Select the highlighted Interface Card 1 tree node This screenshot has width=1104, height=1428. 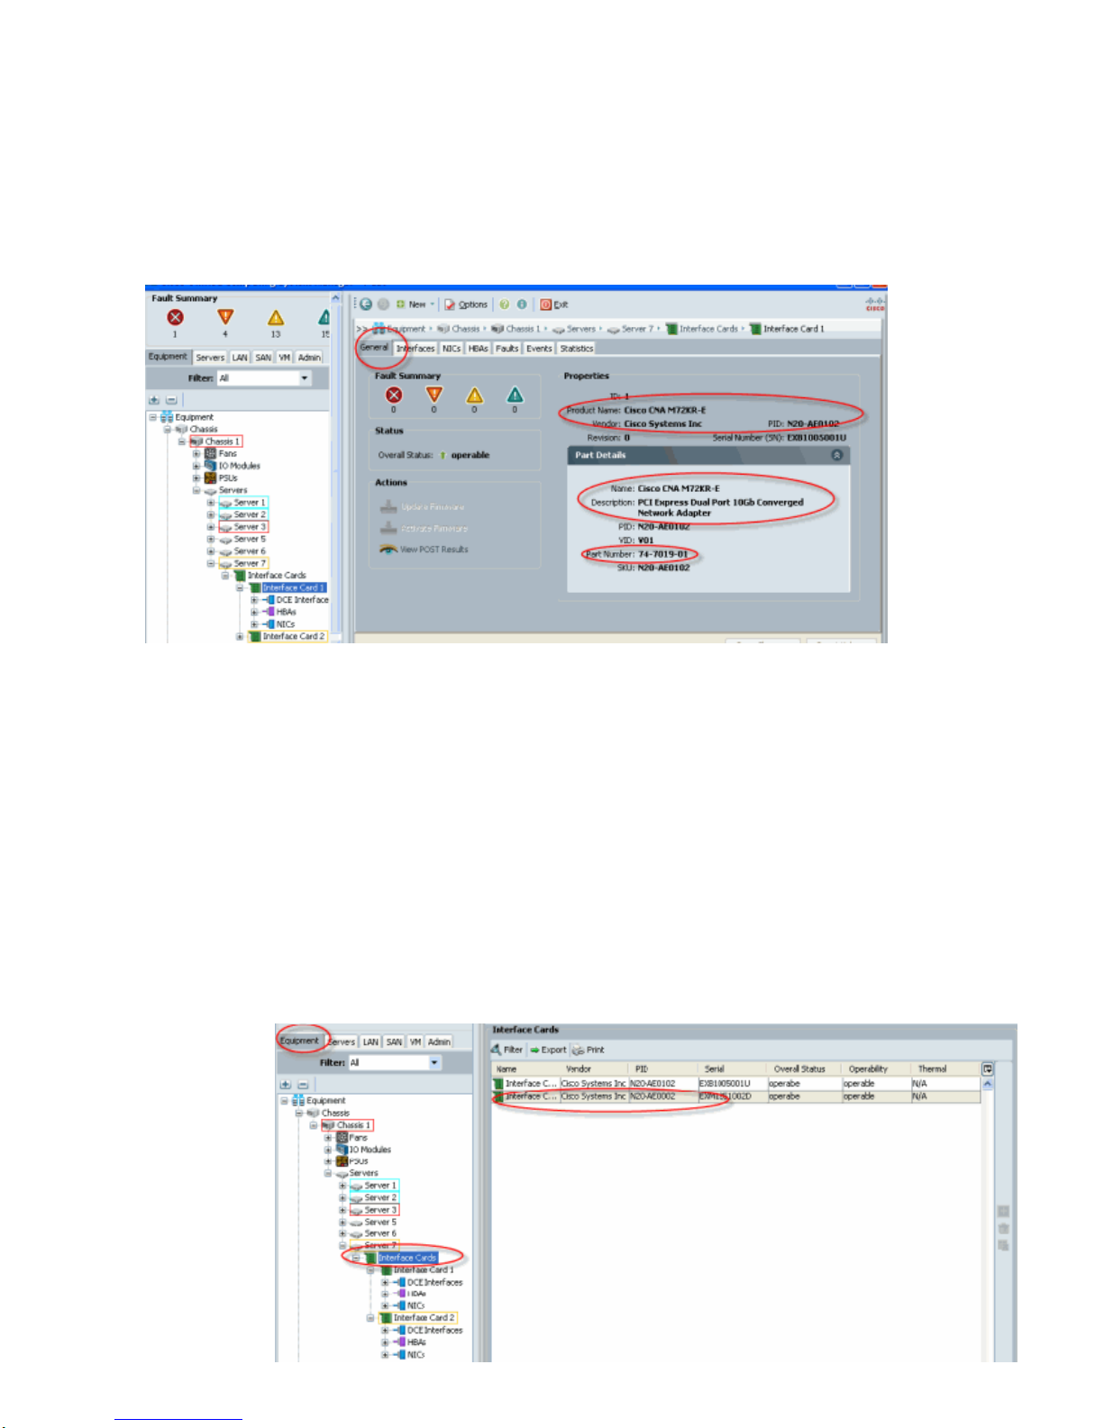293,587
